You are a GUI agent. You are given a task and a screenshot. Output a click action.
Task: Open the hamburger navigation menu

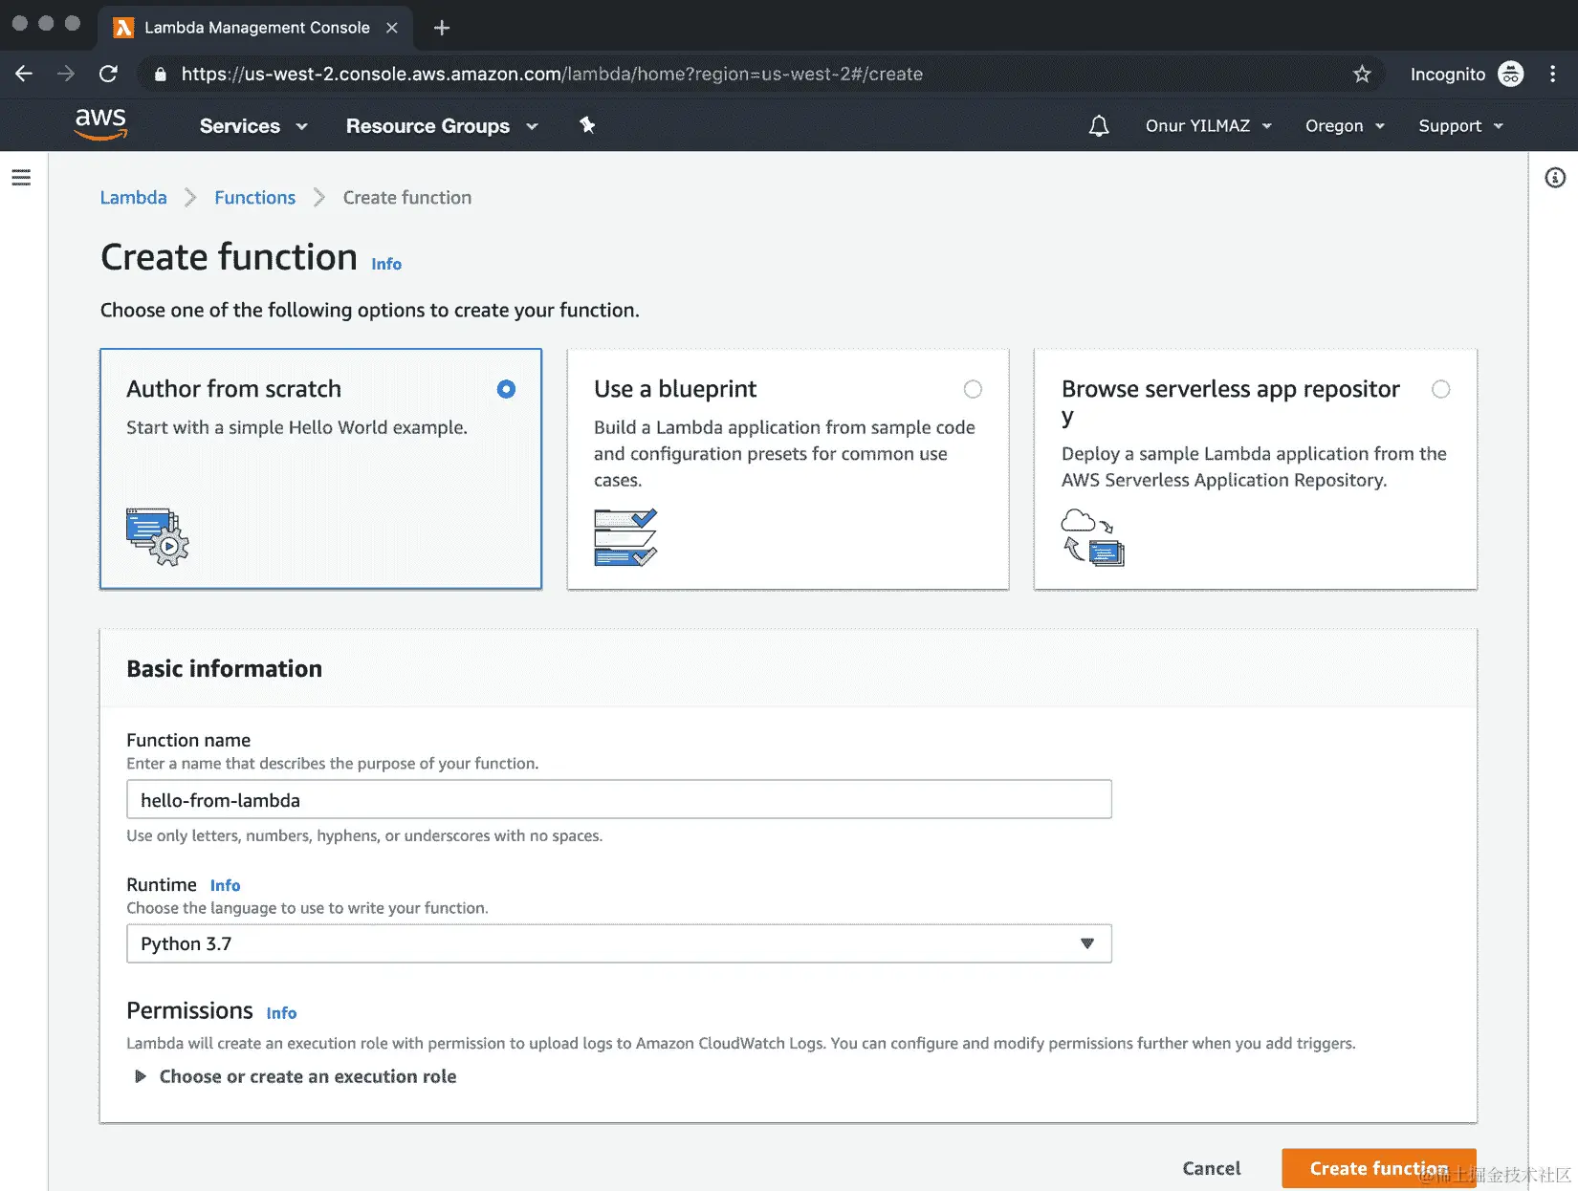[x=21, y=177]
